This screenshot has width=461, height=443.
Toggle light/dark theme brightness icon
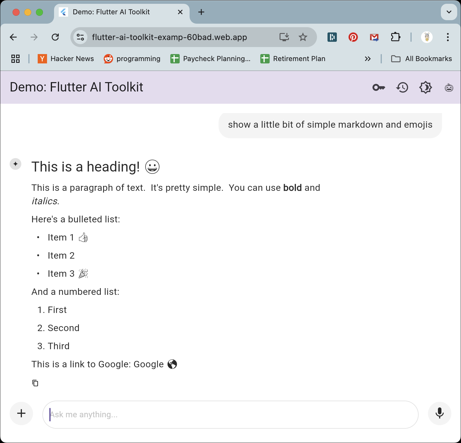click(x=426, y=87)
